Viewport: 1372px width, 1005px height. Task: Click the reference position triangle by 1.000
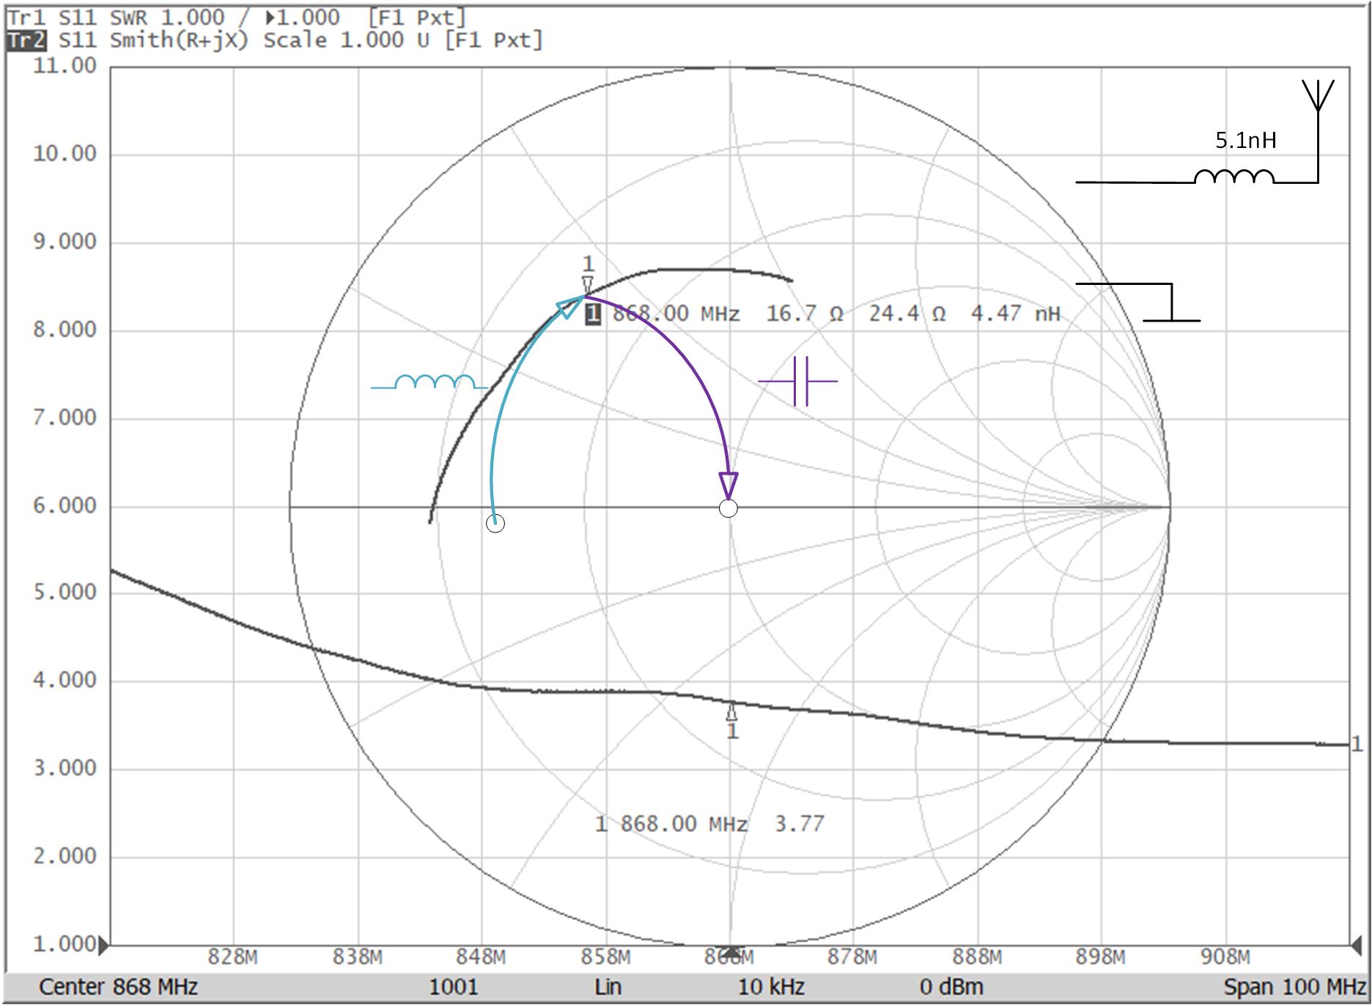coord(103,943)
